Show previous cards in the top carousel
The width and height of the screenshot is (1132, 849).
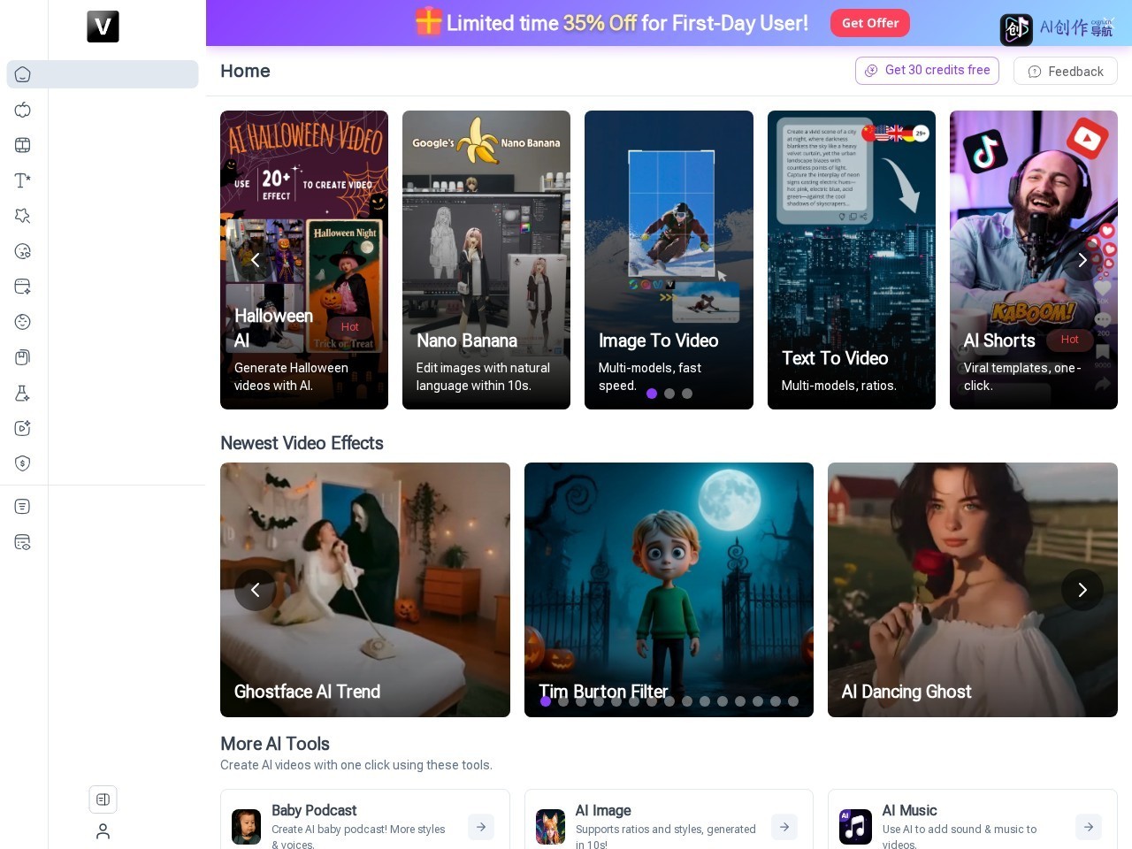255,260
